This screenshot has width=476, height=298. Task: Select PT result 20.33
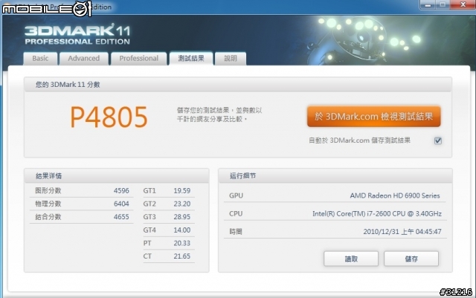[x=181, y=243]
